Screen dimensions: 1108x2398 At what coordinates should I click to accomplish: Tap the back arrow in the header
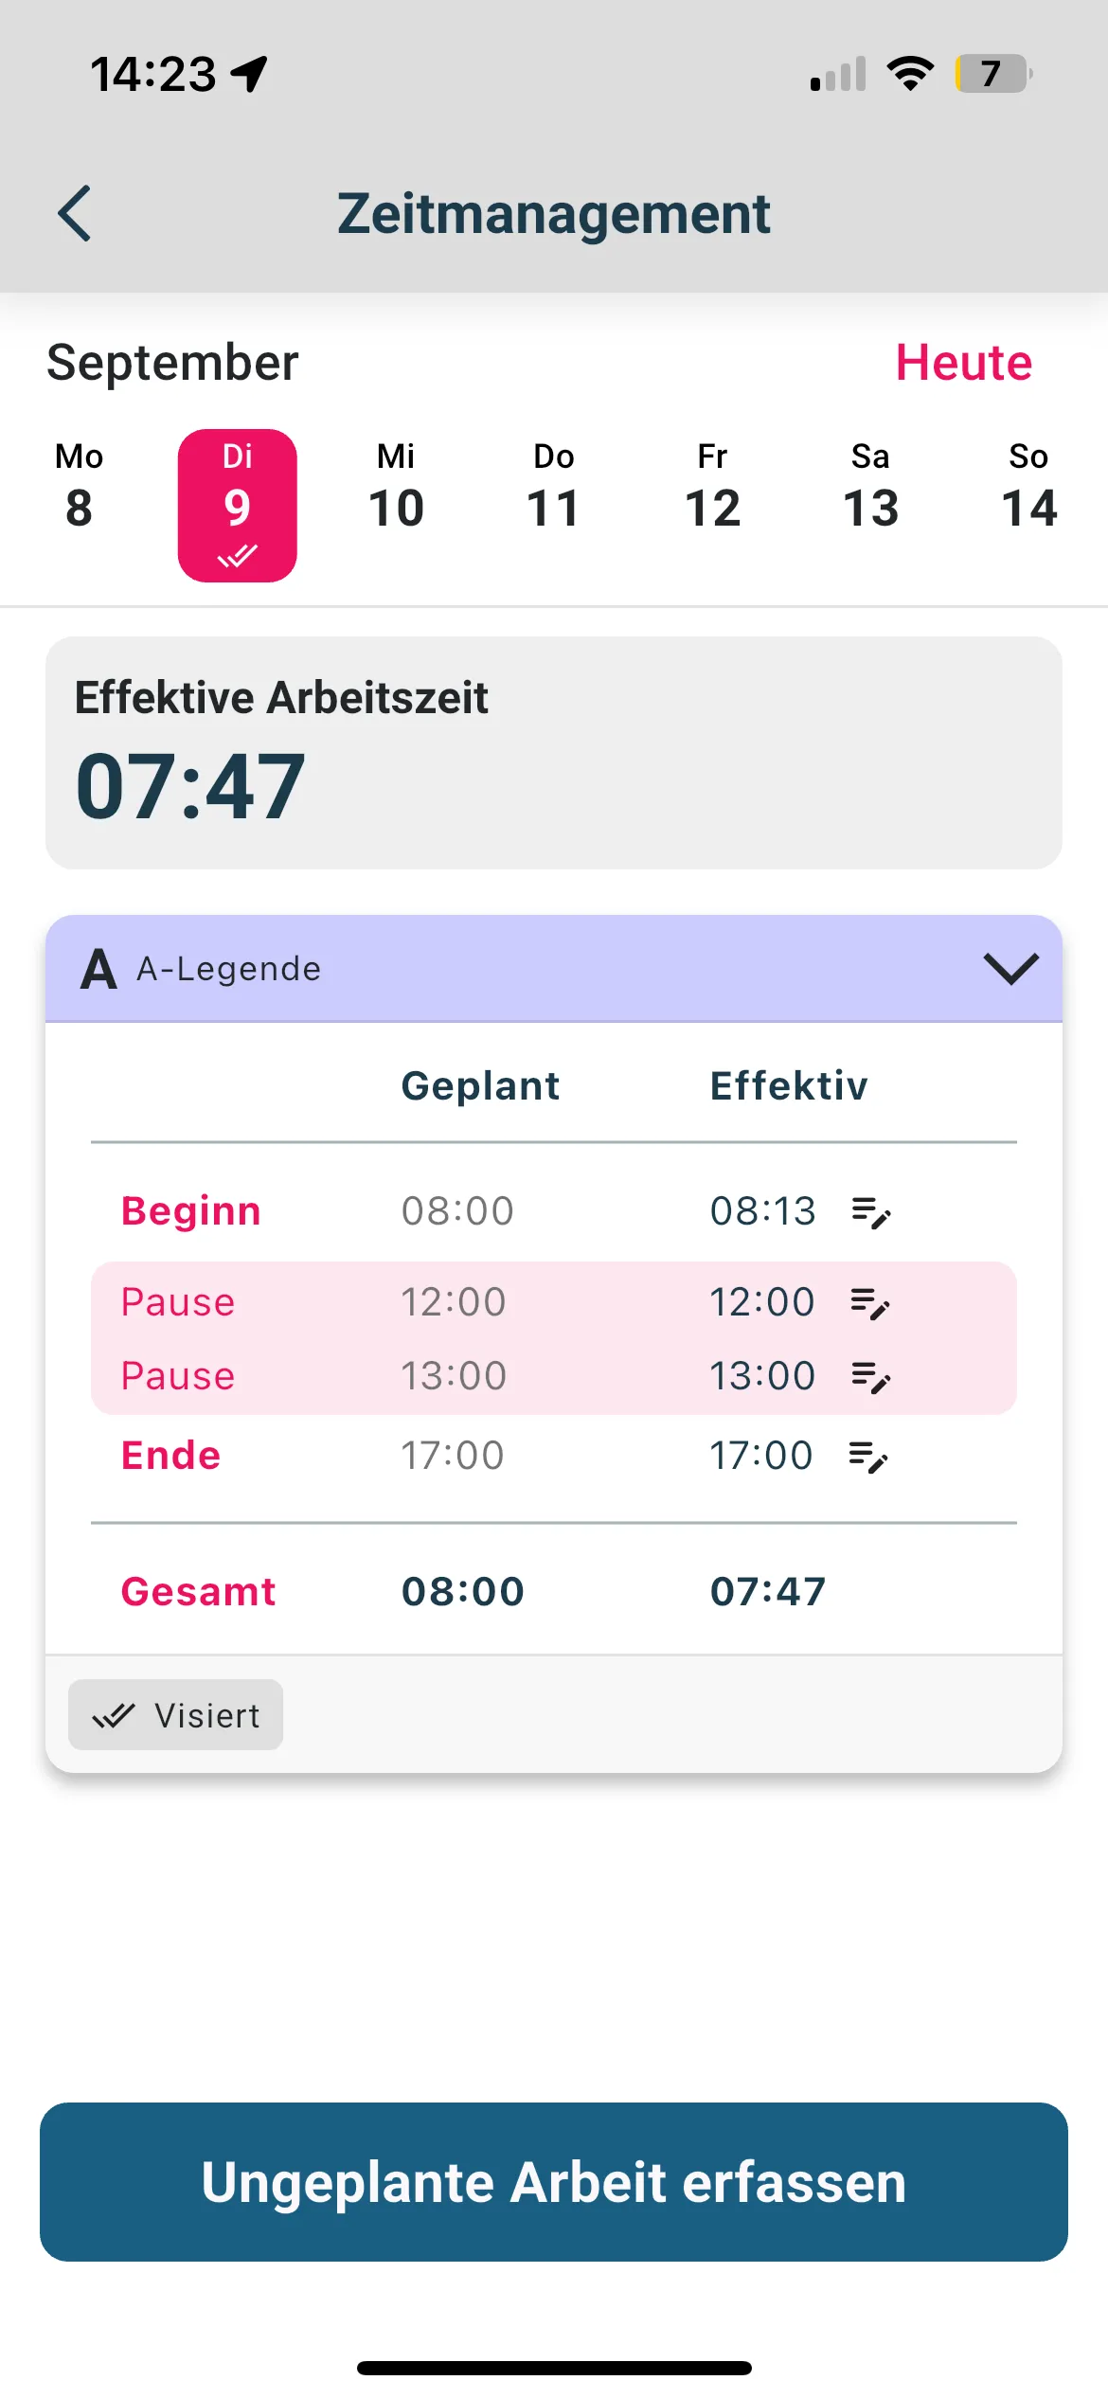[75, 213]
